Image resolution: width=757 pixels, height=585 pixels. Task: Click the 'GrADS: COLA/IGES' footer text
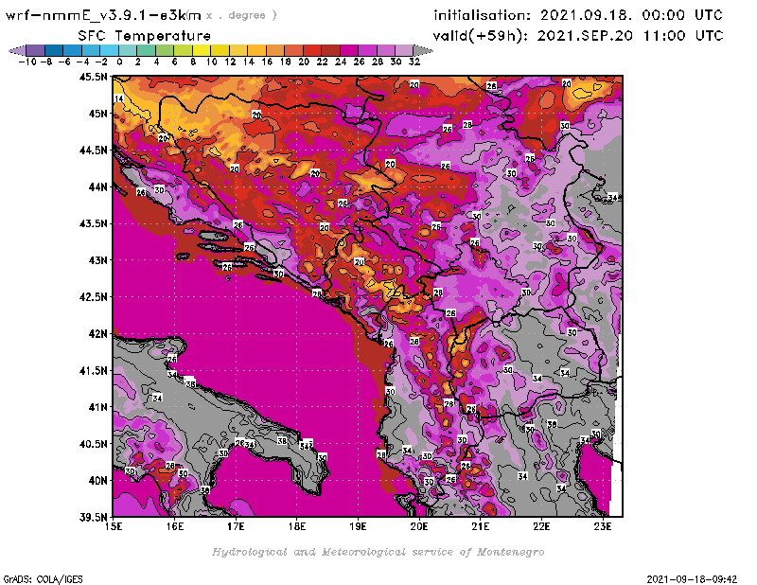point(44,579)
